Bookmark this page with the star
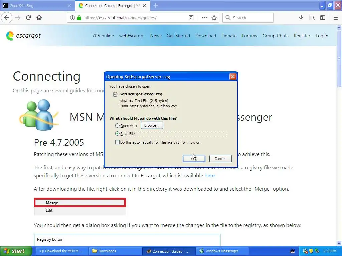342x256 pixels. (x=214, y=18)
